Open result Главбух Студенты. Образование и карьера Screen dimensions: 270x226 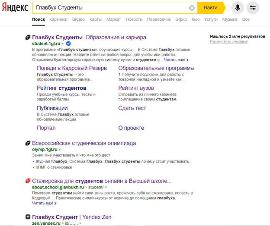[x=89, y=37]
